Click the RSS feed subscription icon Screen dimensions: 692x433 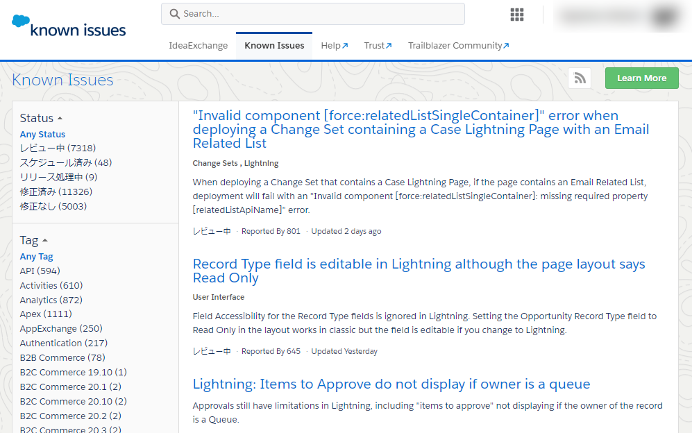(579, 78)
